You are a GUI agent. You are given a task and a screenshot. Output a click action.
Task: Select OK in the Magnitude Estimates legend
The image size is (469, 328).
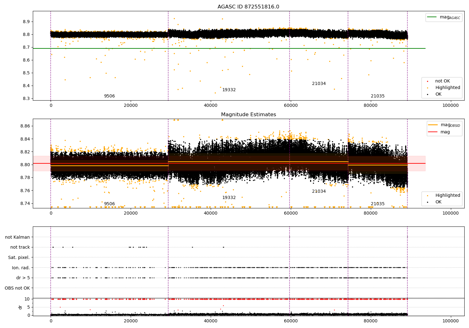pos(438,202)
